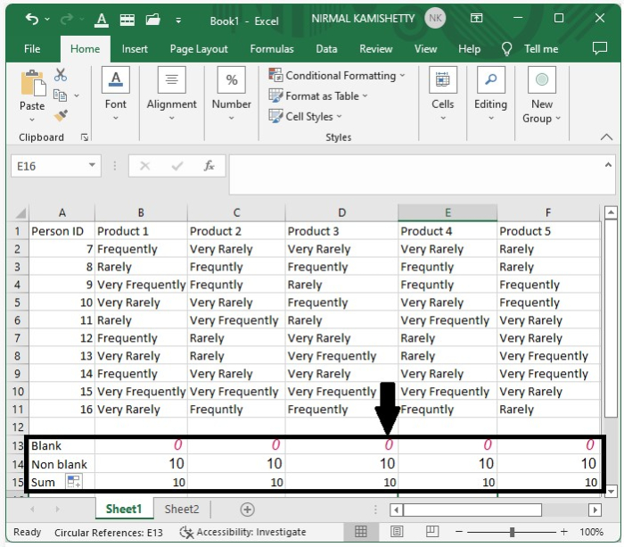The width and height of the screenshot is (624, 547).
Task: Click the Enter checkmark in formula bar
Action: pos(177,166)
